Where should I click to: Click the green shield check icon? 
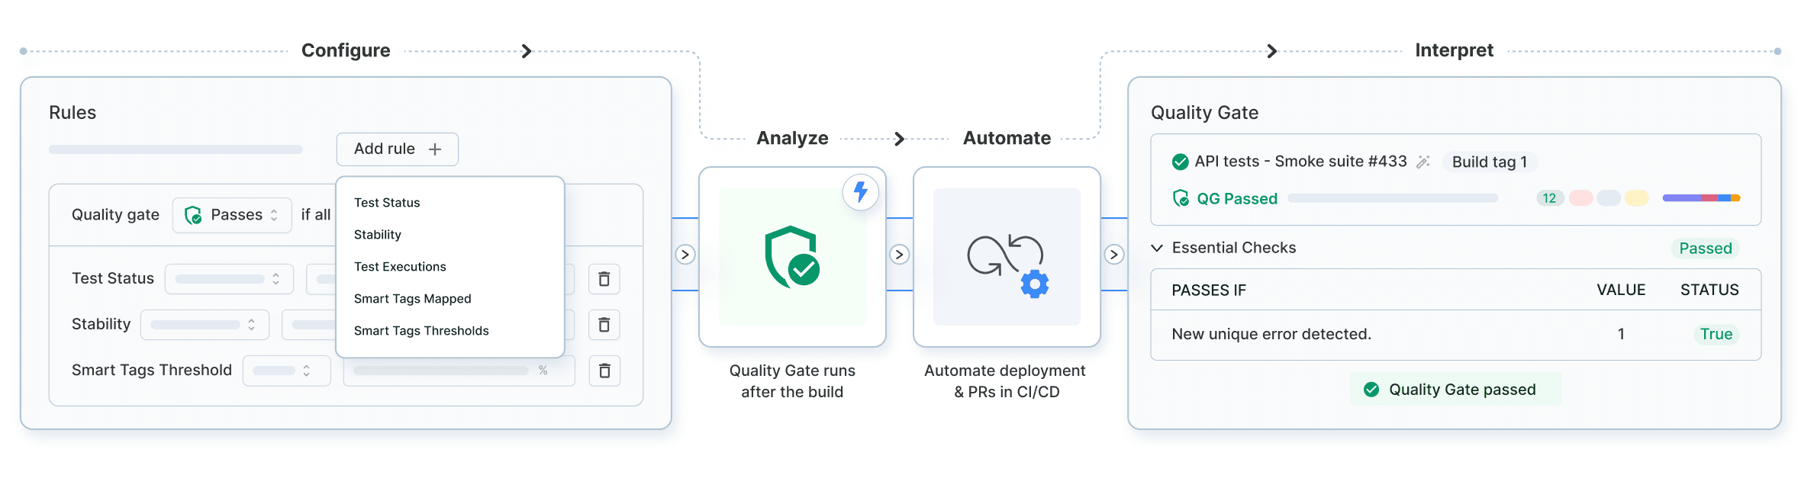(x=792, y=257)
